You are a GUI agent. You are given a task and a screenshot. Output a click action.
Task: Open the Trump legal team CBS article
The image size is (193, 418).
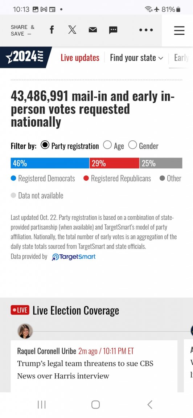click(x=85, y=369)
